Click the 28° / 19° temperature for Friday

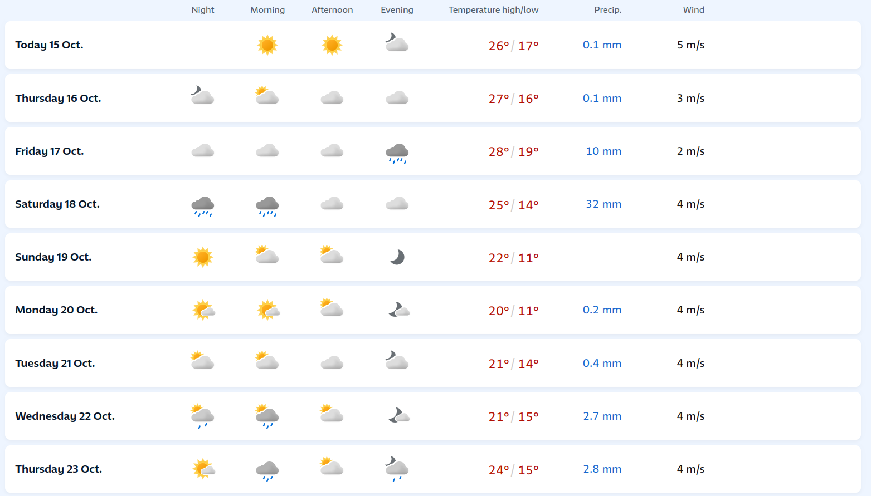514,151
